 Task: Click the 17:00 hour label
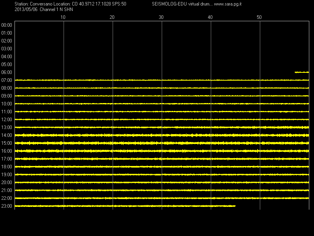coord(7,159)
